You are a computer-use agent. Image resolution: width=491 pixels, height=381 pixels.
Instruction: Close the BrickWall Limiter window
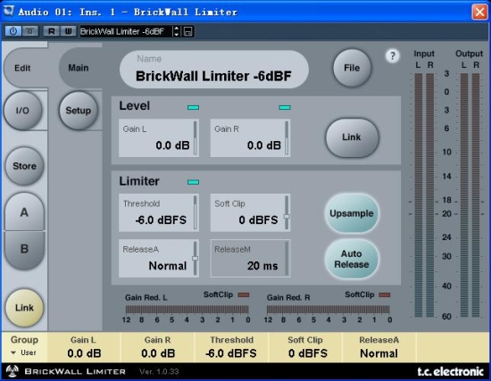click(x=479, y=12)
